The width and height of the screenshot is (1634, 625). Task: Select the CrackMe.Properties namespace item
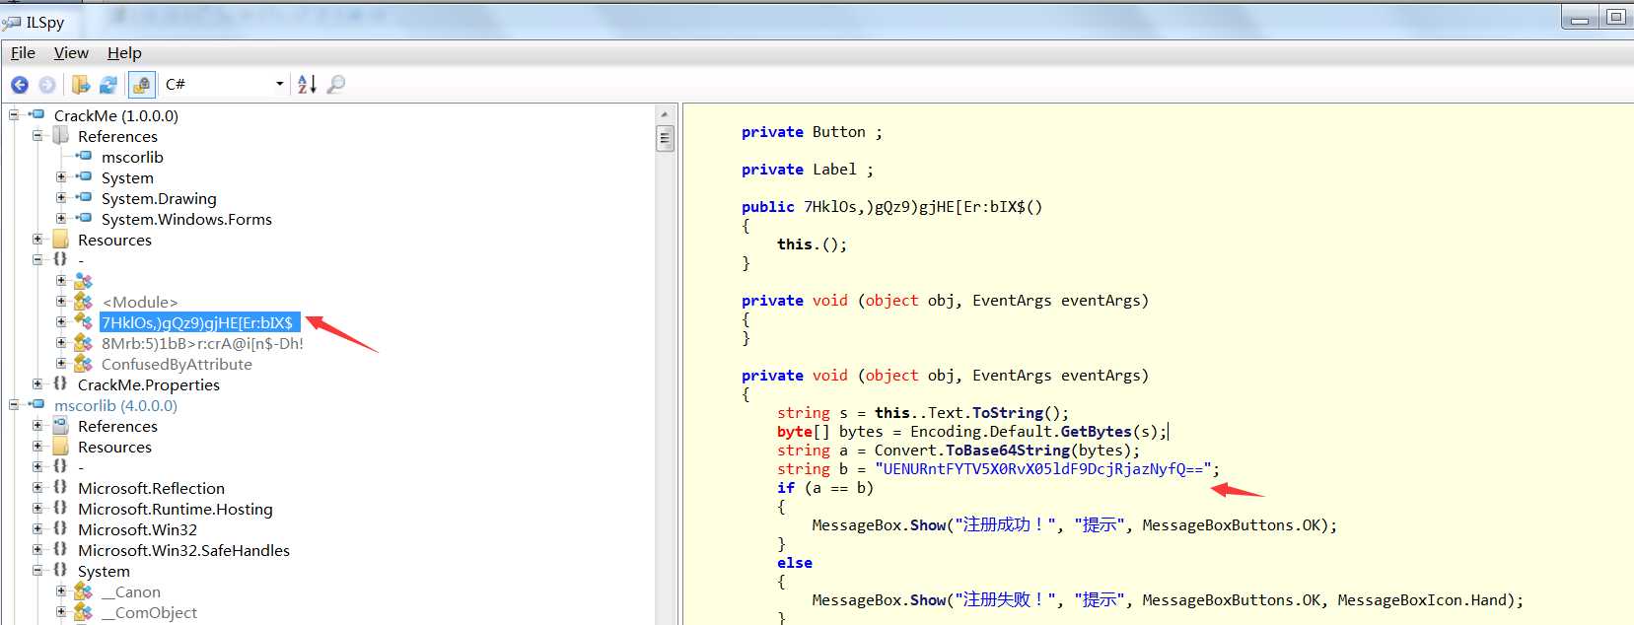[149, 384]
